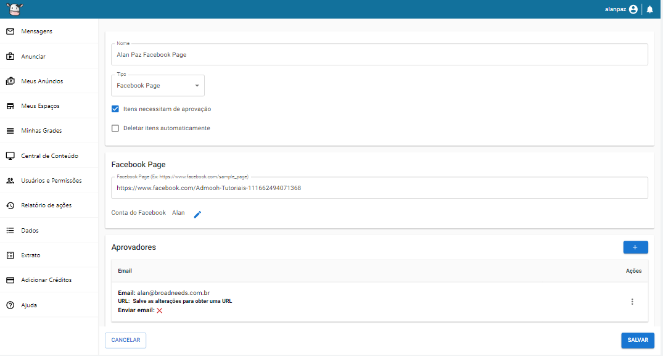Click the Relatório de ações history icon
Screen dimensions: 663x356
click(x=10, y=205)
